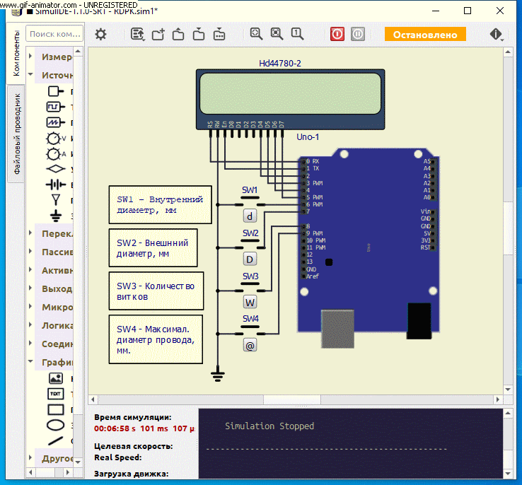Click the save-as circuit icon with dots
522x485 pixels.
[x=219, y=34]
